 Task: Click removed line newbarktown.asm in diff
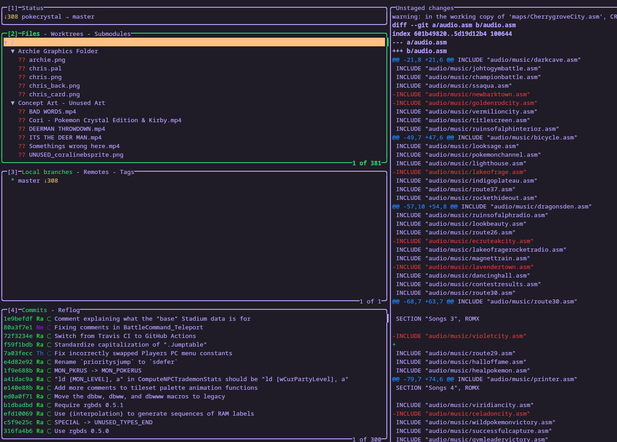coord(461,94)
